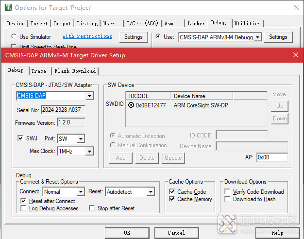Open the Linker tab in Options window

pos(196,23)
